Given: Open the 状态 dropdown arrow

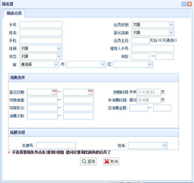Looking at the screenshot, I should point(59,57).
